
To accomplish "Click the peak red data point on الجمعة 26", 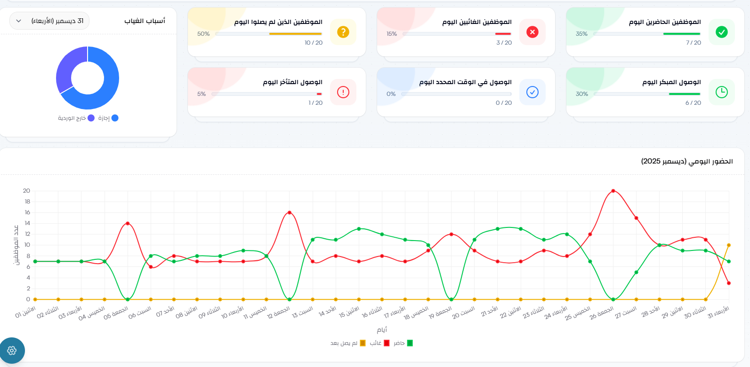I will pos(613,191).
